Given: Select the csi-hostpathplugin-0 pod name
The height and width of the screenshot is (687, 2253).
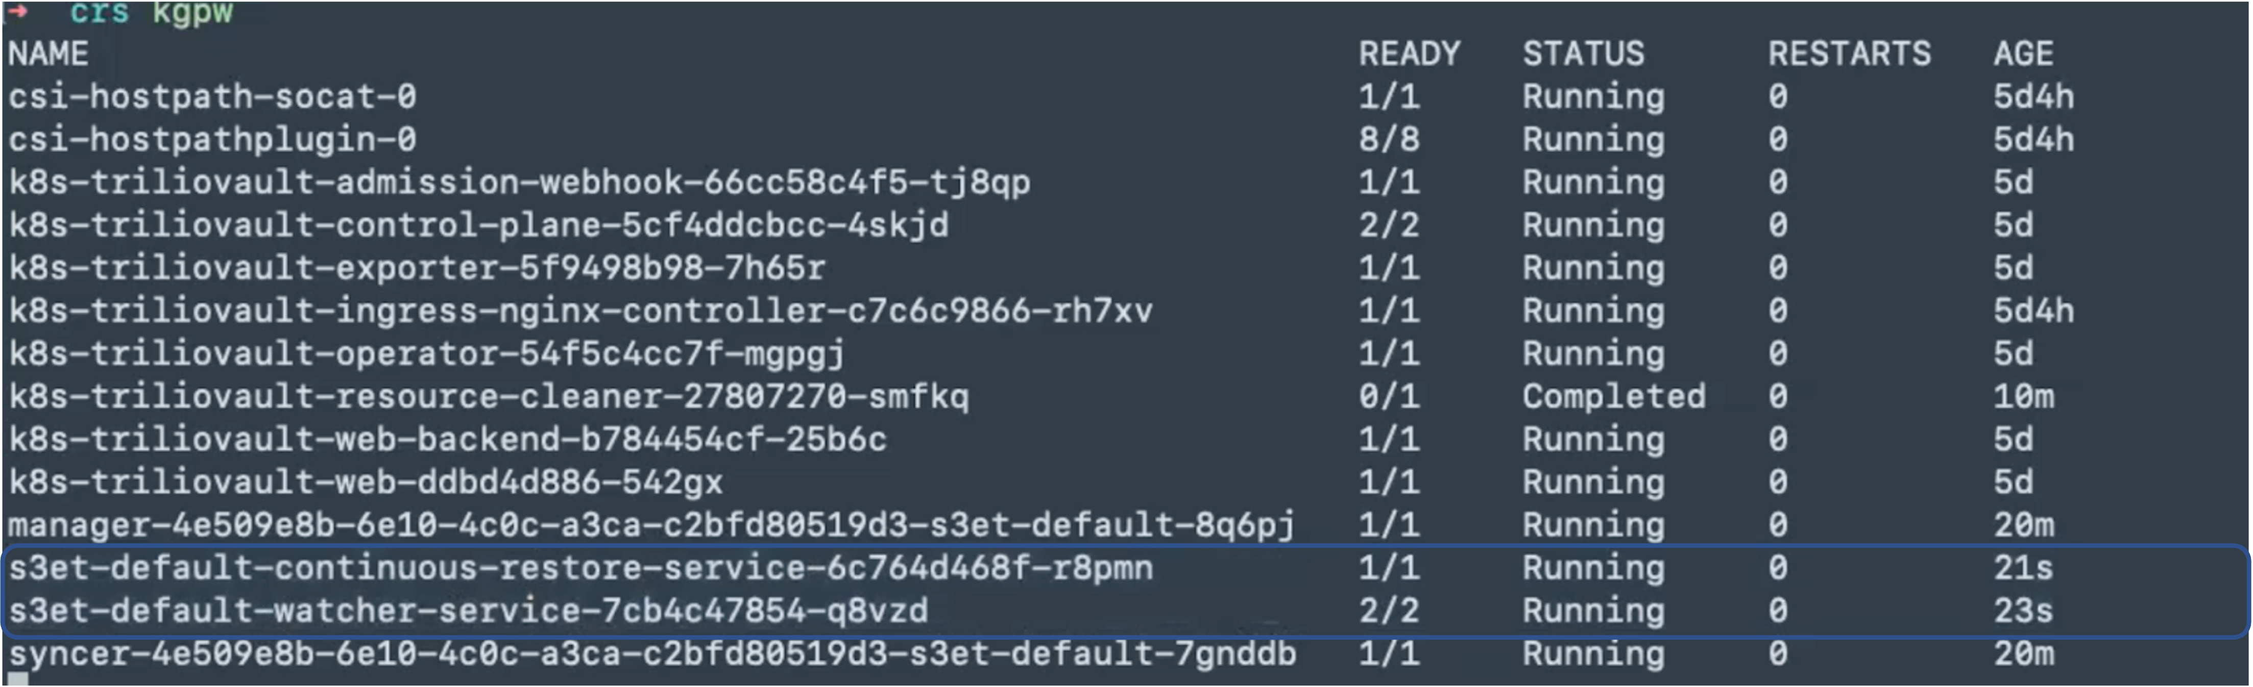Looking at the screenshot, I should click(x=212, y=139).
